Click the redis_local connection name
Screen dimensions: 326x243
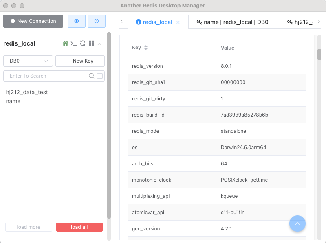pos(19,43)
